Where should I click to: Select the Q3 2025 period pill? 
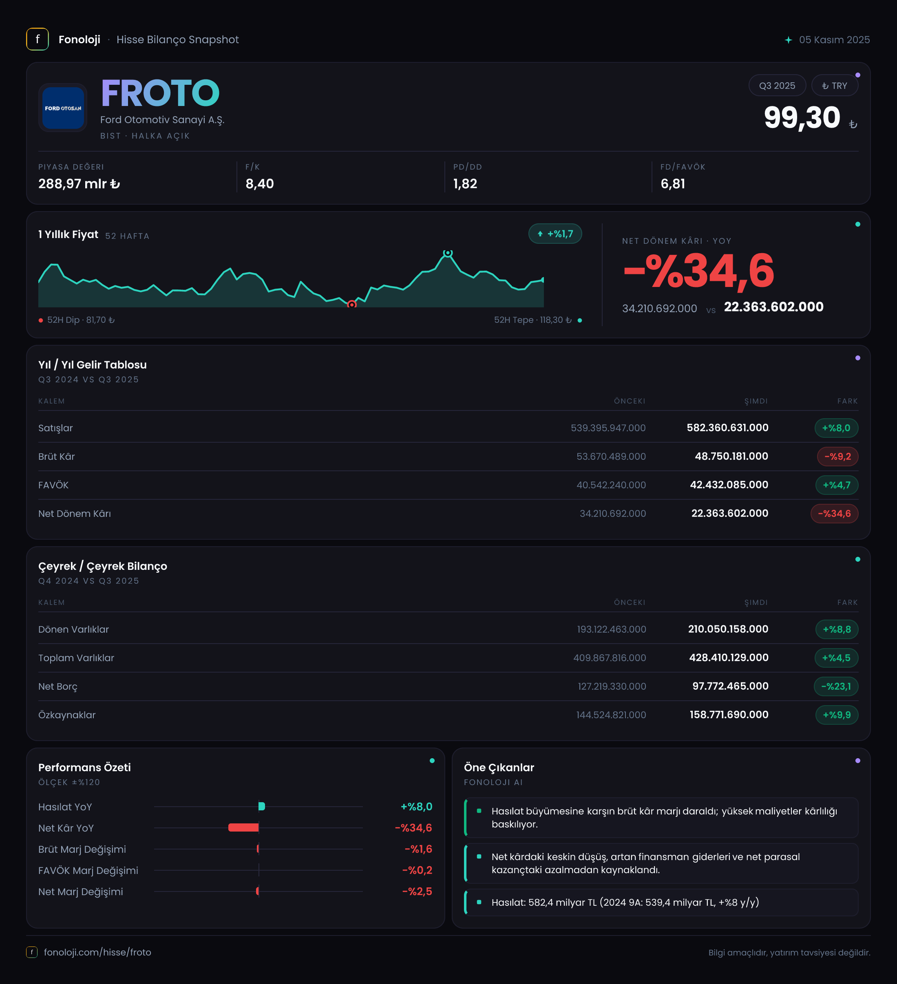777,86
